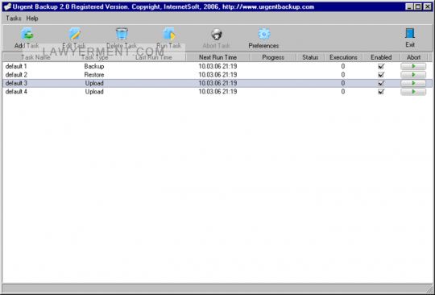Click the Exit door icon

pos(410,33)
